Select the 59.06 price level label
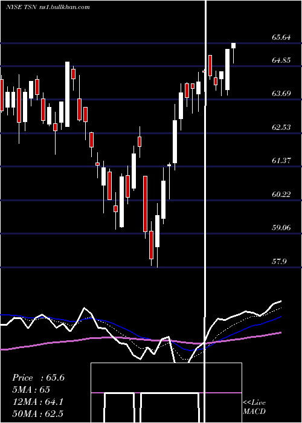This screenshot has width=302, height=423. 281,228
